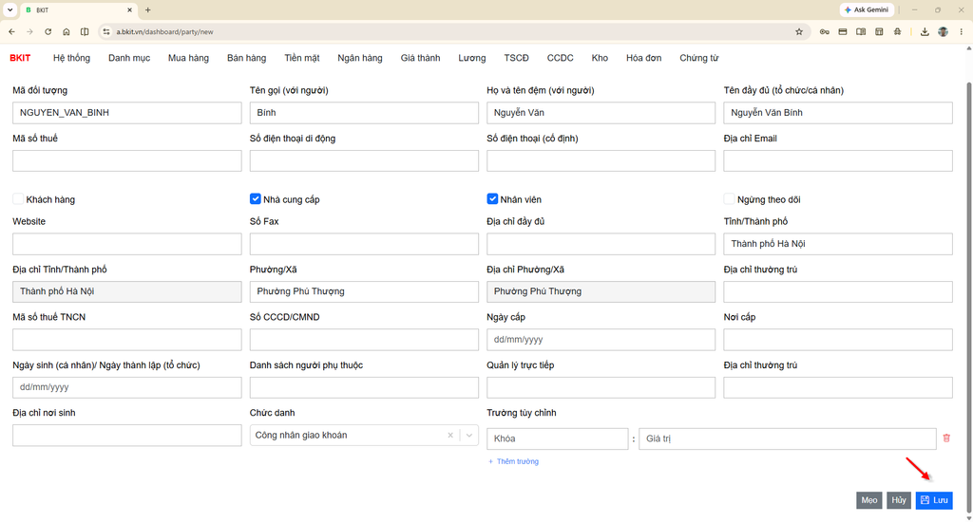This screenshot has height=522, width=973.
Task: Click the custom field Giá trị input
Action: (x=788, y=438)
